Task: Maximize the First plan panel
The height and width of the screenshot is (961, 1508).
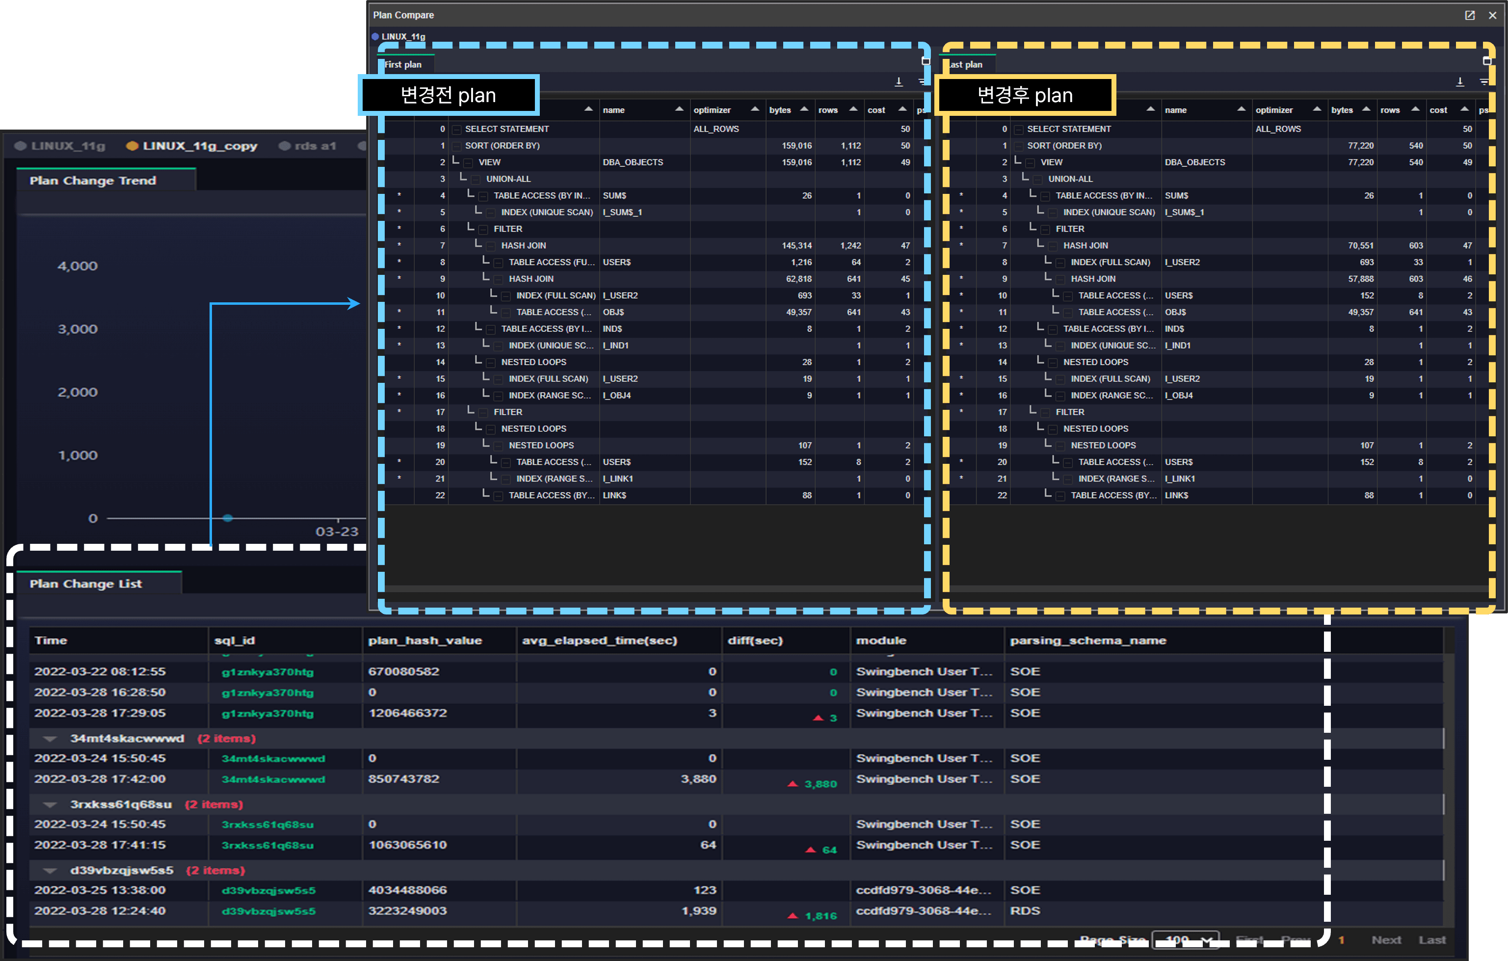Action: (x=926, y=61)
